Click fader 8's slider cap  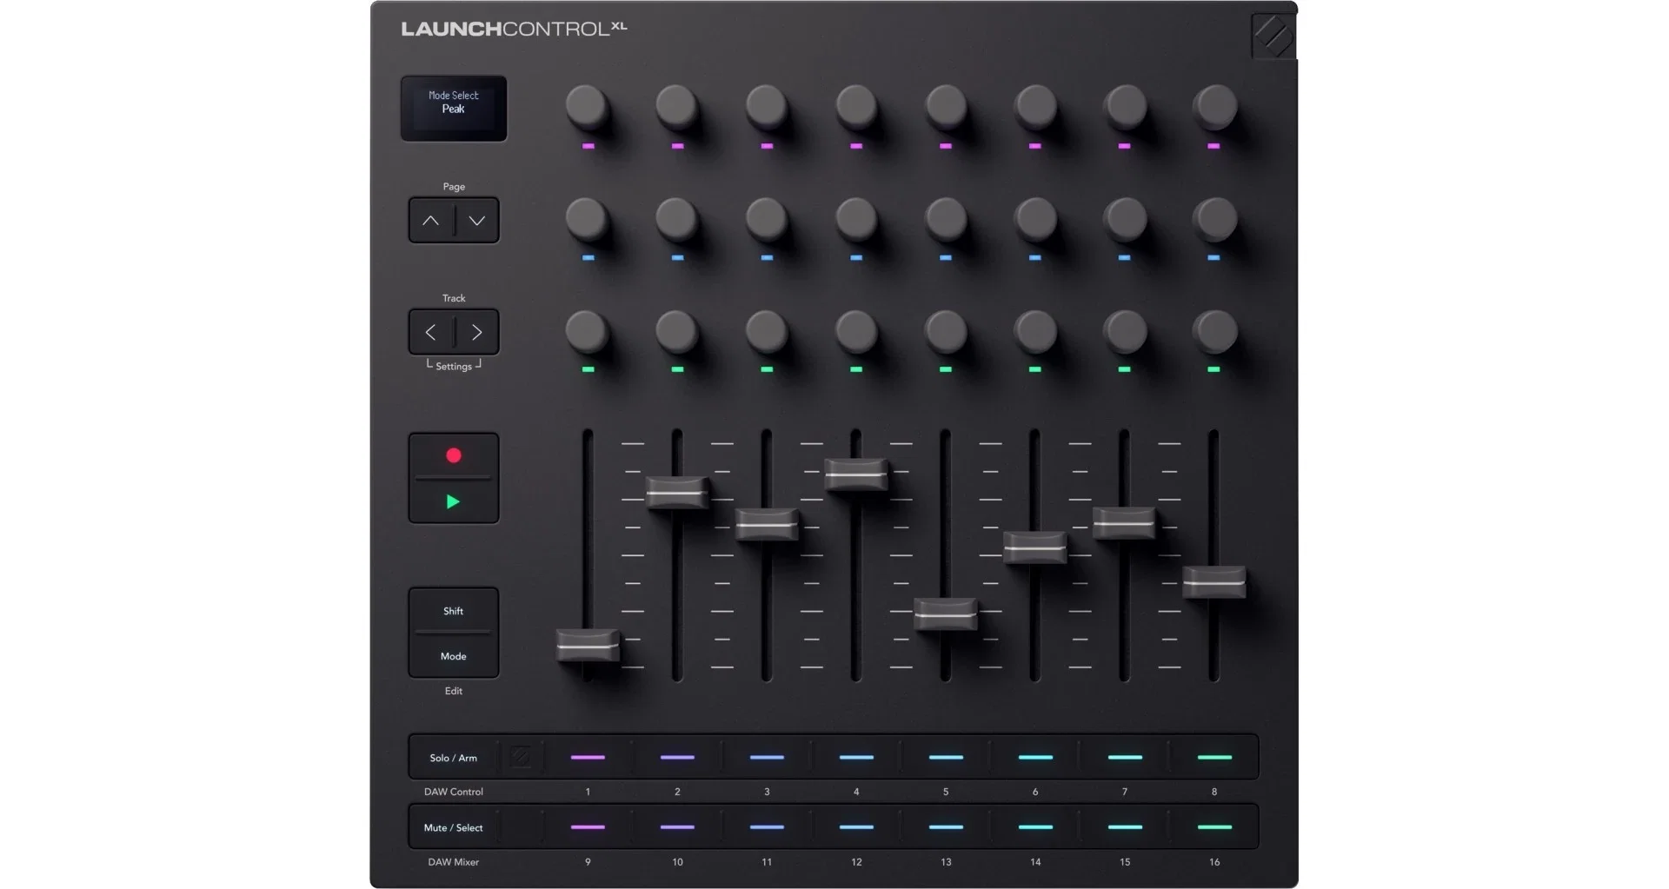[1214, 582]
